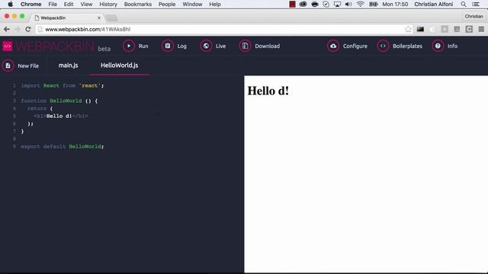This screenshot has height=274, width=488.
Task: Toggle the Live globe icon
Action: click(x=206, y=46)
